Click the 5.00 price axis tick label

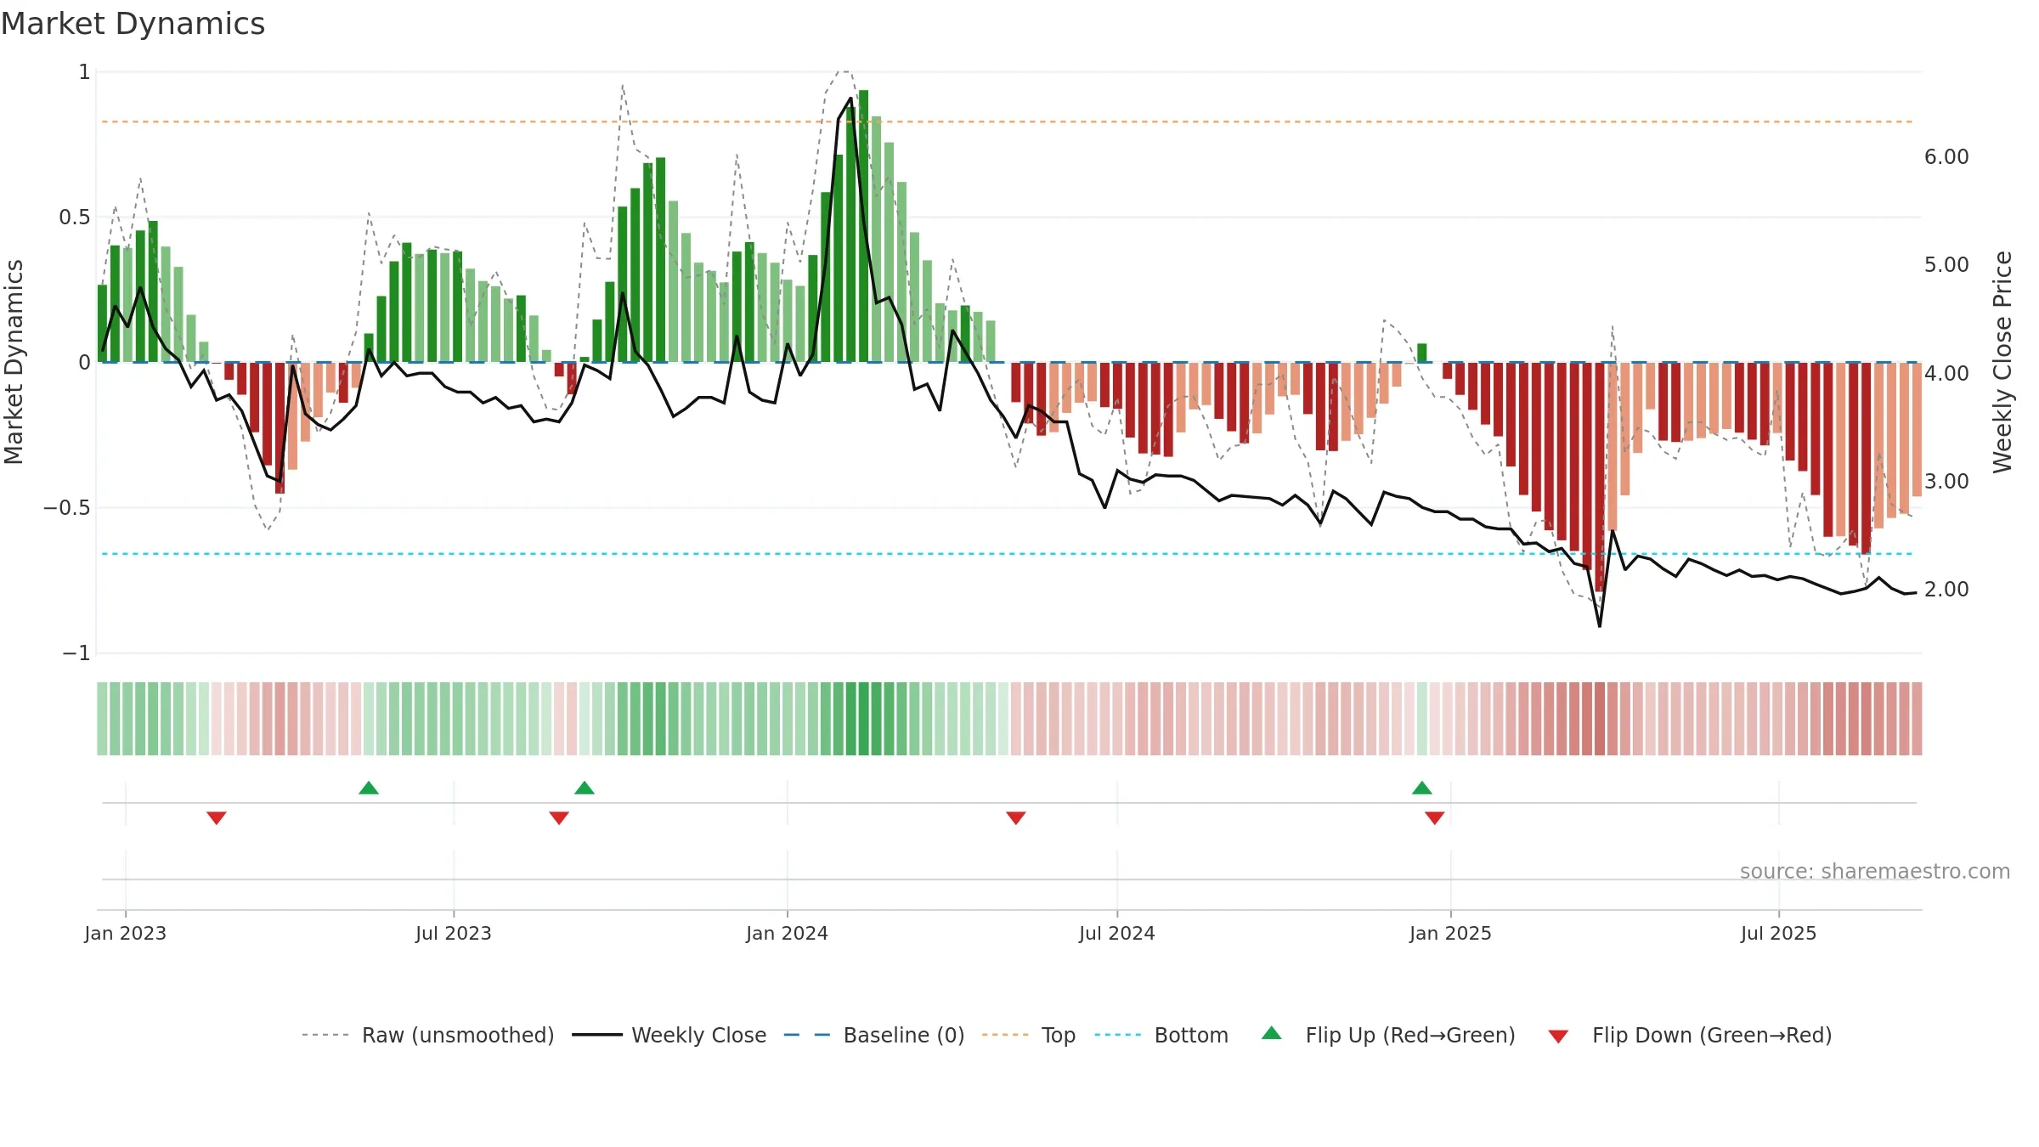1946,265
